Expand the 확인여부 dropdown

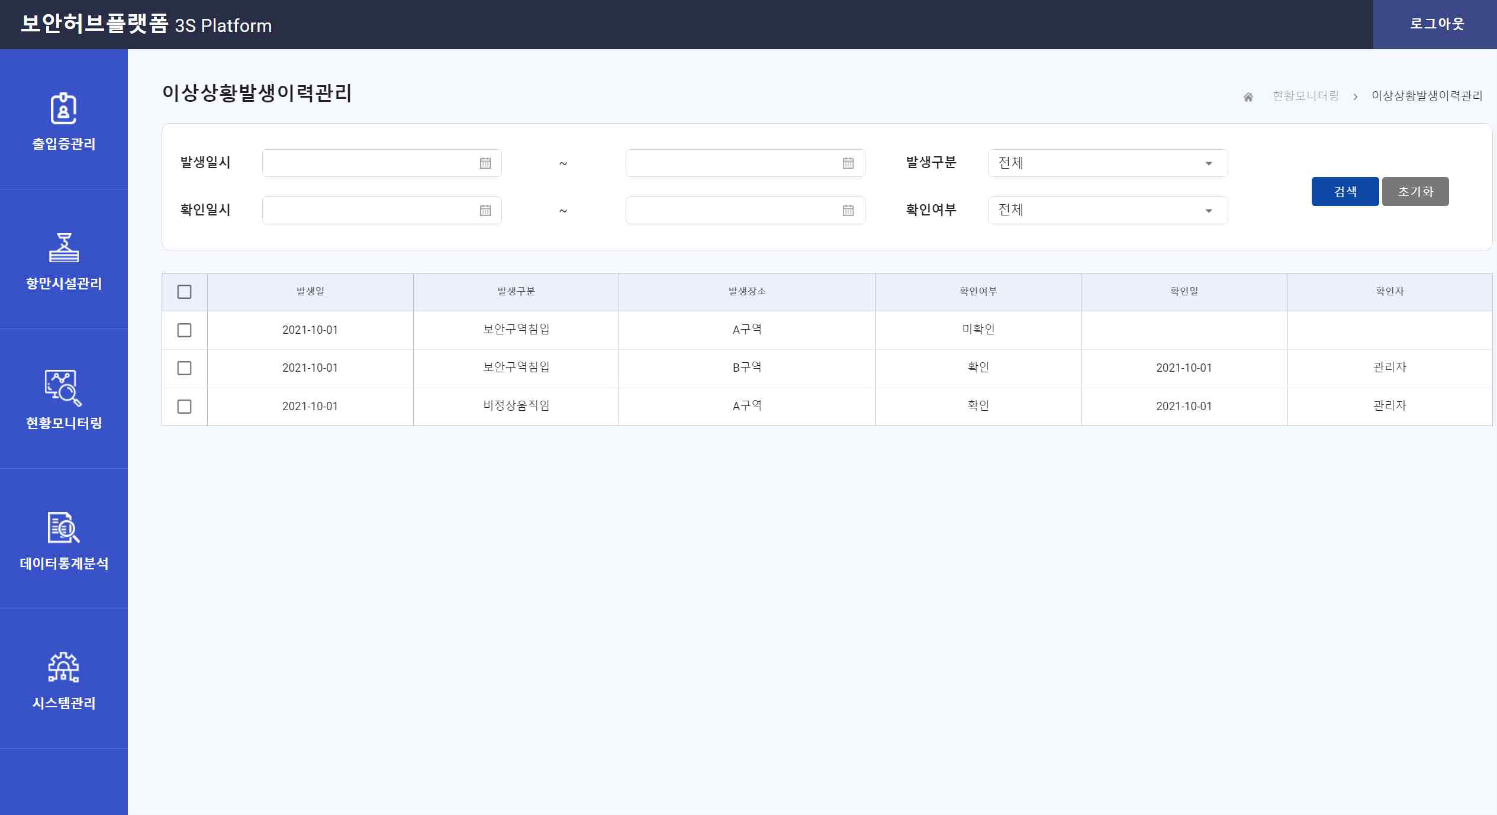(x=1108, y=210)
